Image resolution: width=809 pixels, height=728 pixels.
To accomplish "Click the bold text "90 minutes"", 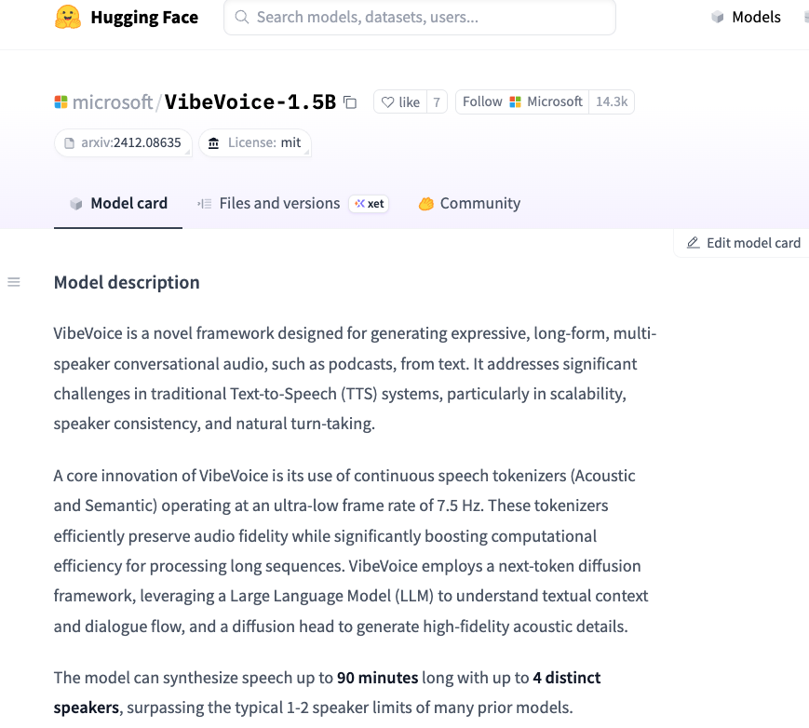I will tap(378, 678).
